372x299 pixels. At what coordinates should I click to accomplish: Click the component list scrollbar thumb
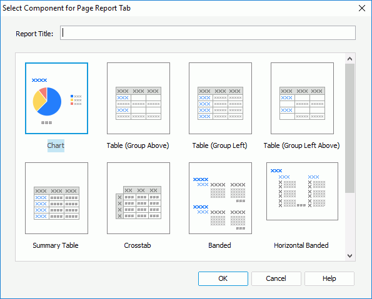tap(349, 128)
